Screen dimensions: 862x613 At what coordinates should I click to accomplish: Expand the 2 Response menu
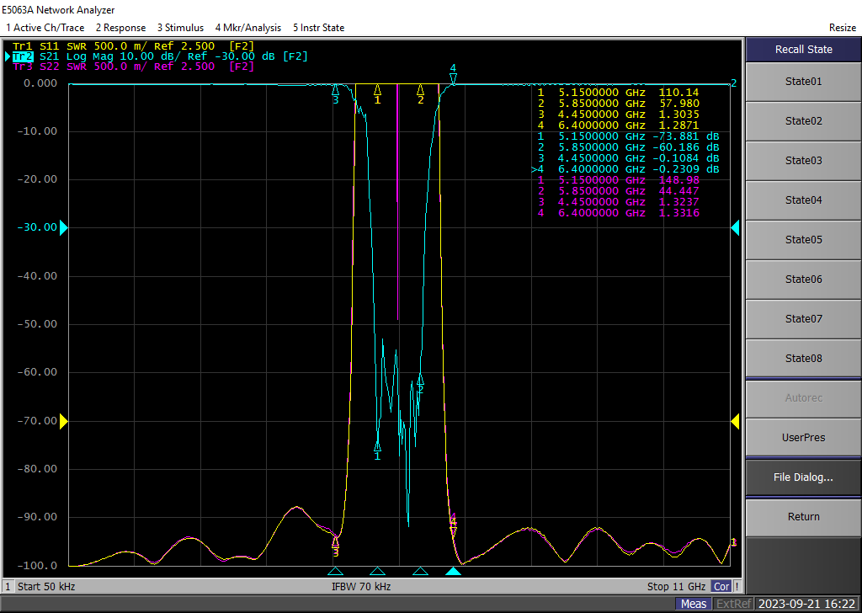pos(120,28)
